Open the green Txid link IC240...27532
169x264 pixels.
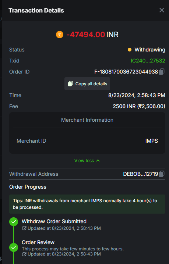point(148,61)
